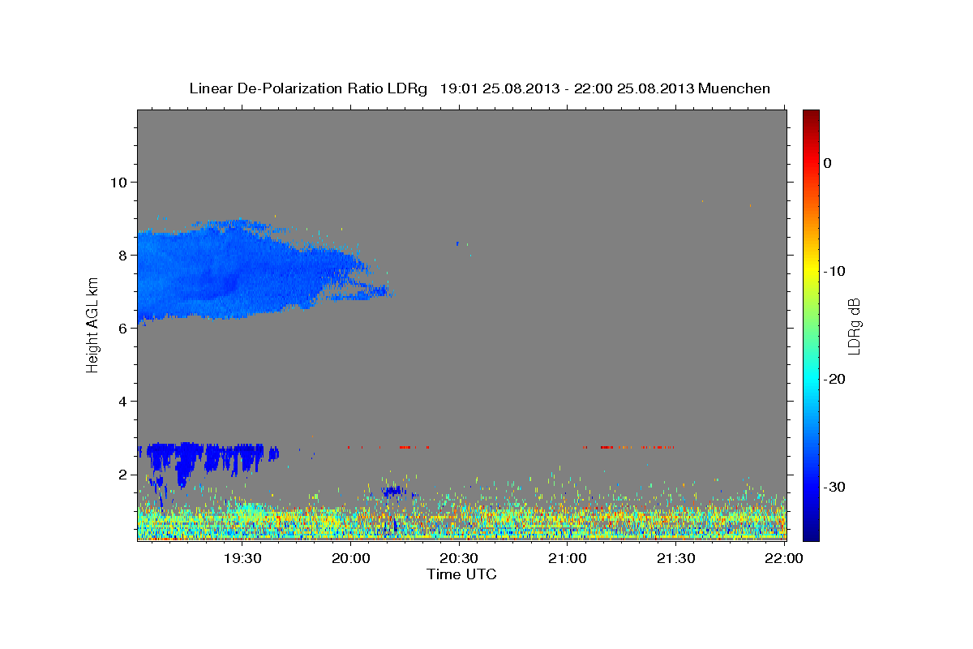Viewport: 973px width, 649px height.
Task: Click the 21:00 time tick label
Action: 568,559
